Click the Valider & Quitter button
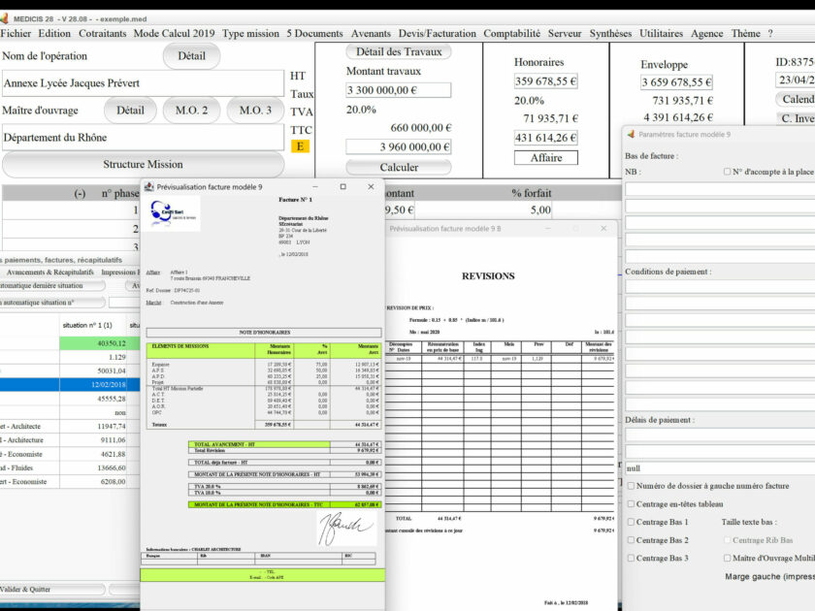 tap(52, 590)
